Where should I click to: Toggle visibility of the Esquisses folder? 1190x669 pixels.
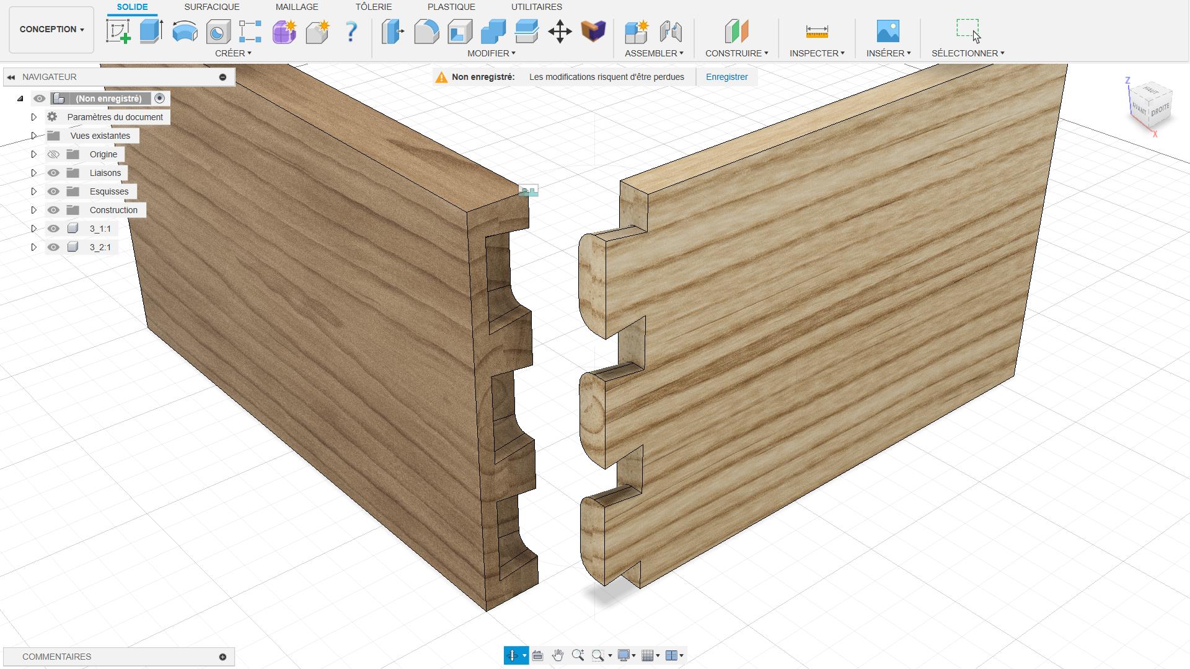coord(53,191)
